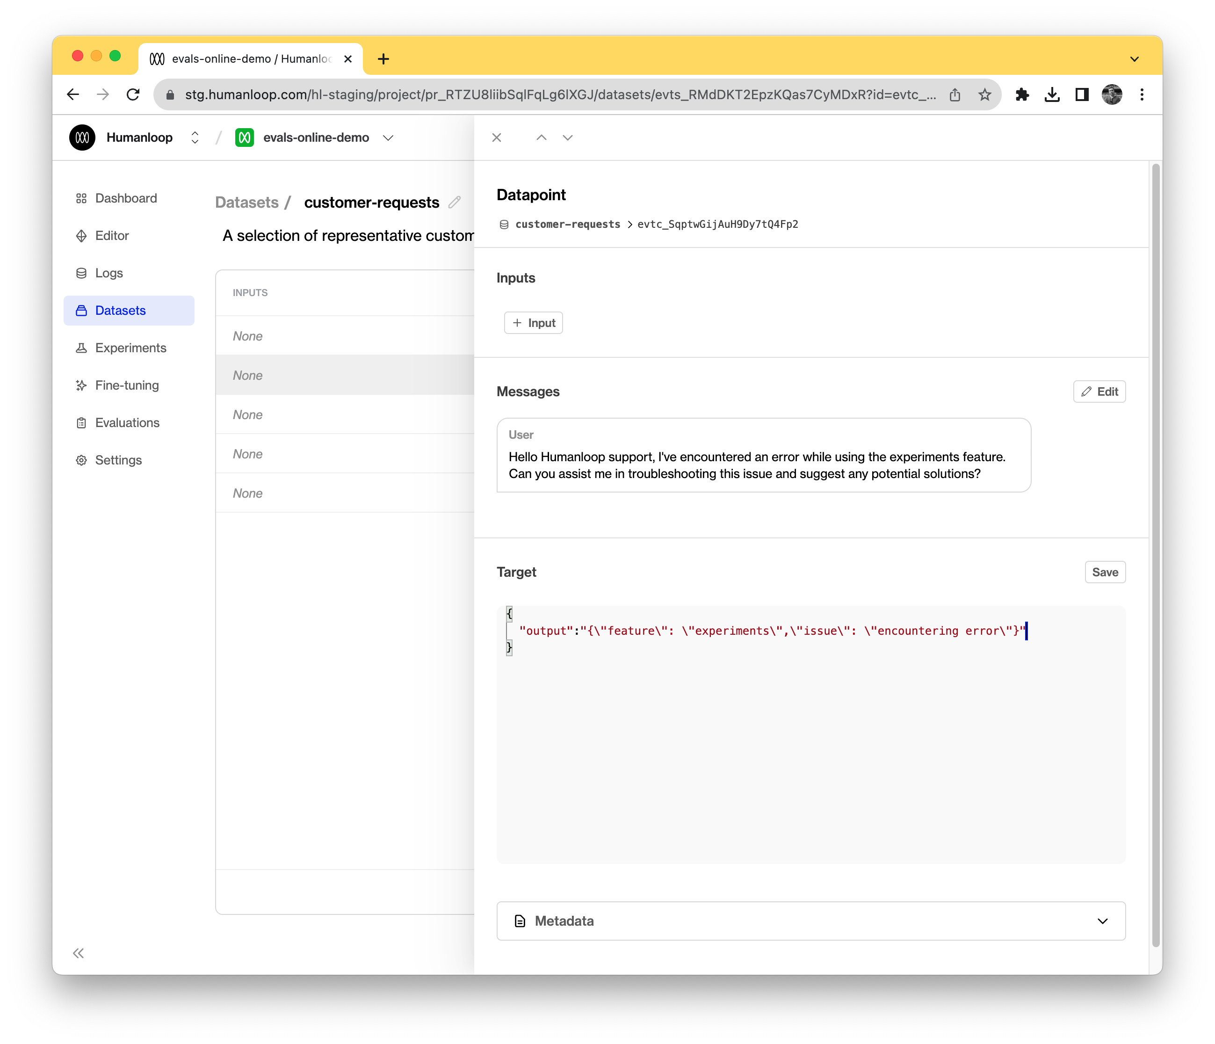Click the browser share icon in address bar
Image resolution: width=1215 pixels, height=1044 pixels.
tap(955, 94)
